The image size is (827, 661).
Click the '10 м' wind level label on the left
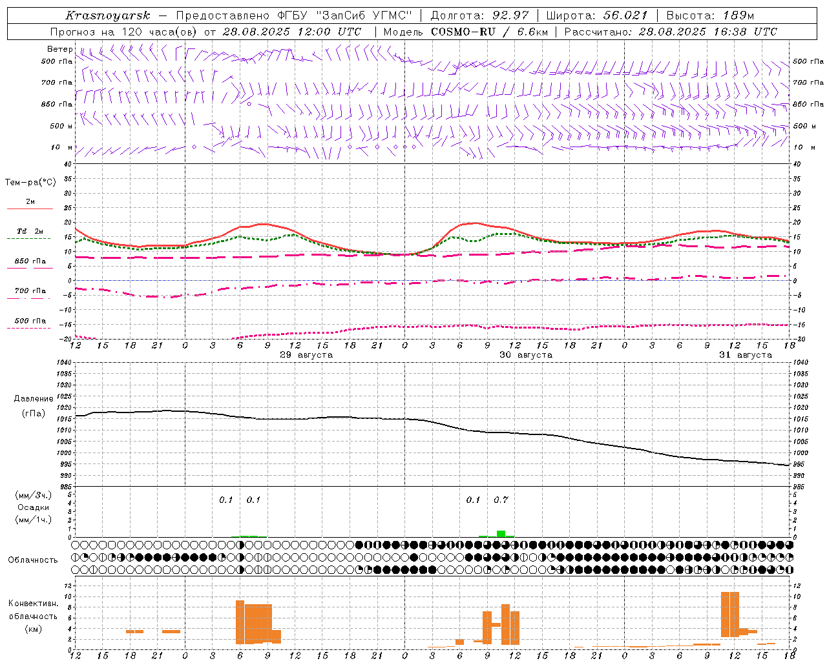pos(61,147)
